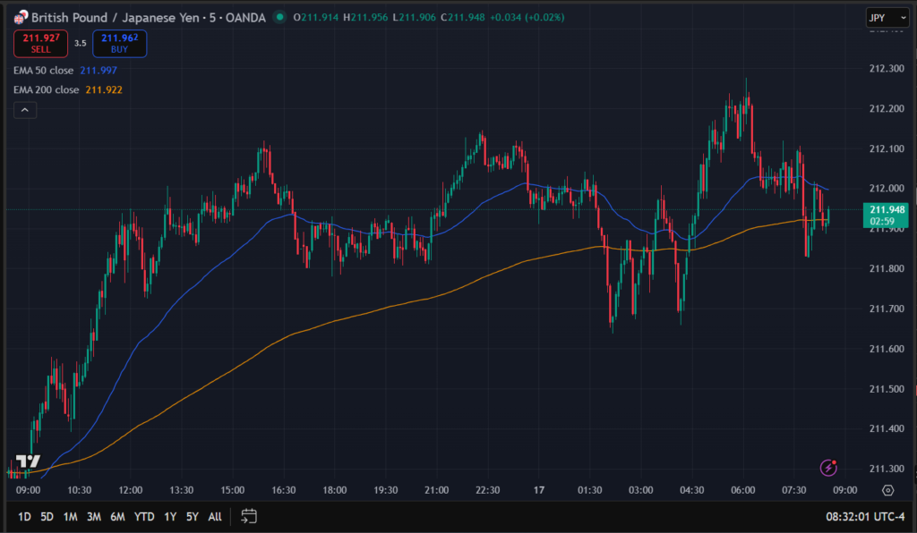
Task: Click the 06:00 time axis label
Action: 742,490
